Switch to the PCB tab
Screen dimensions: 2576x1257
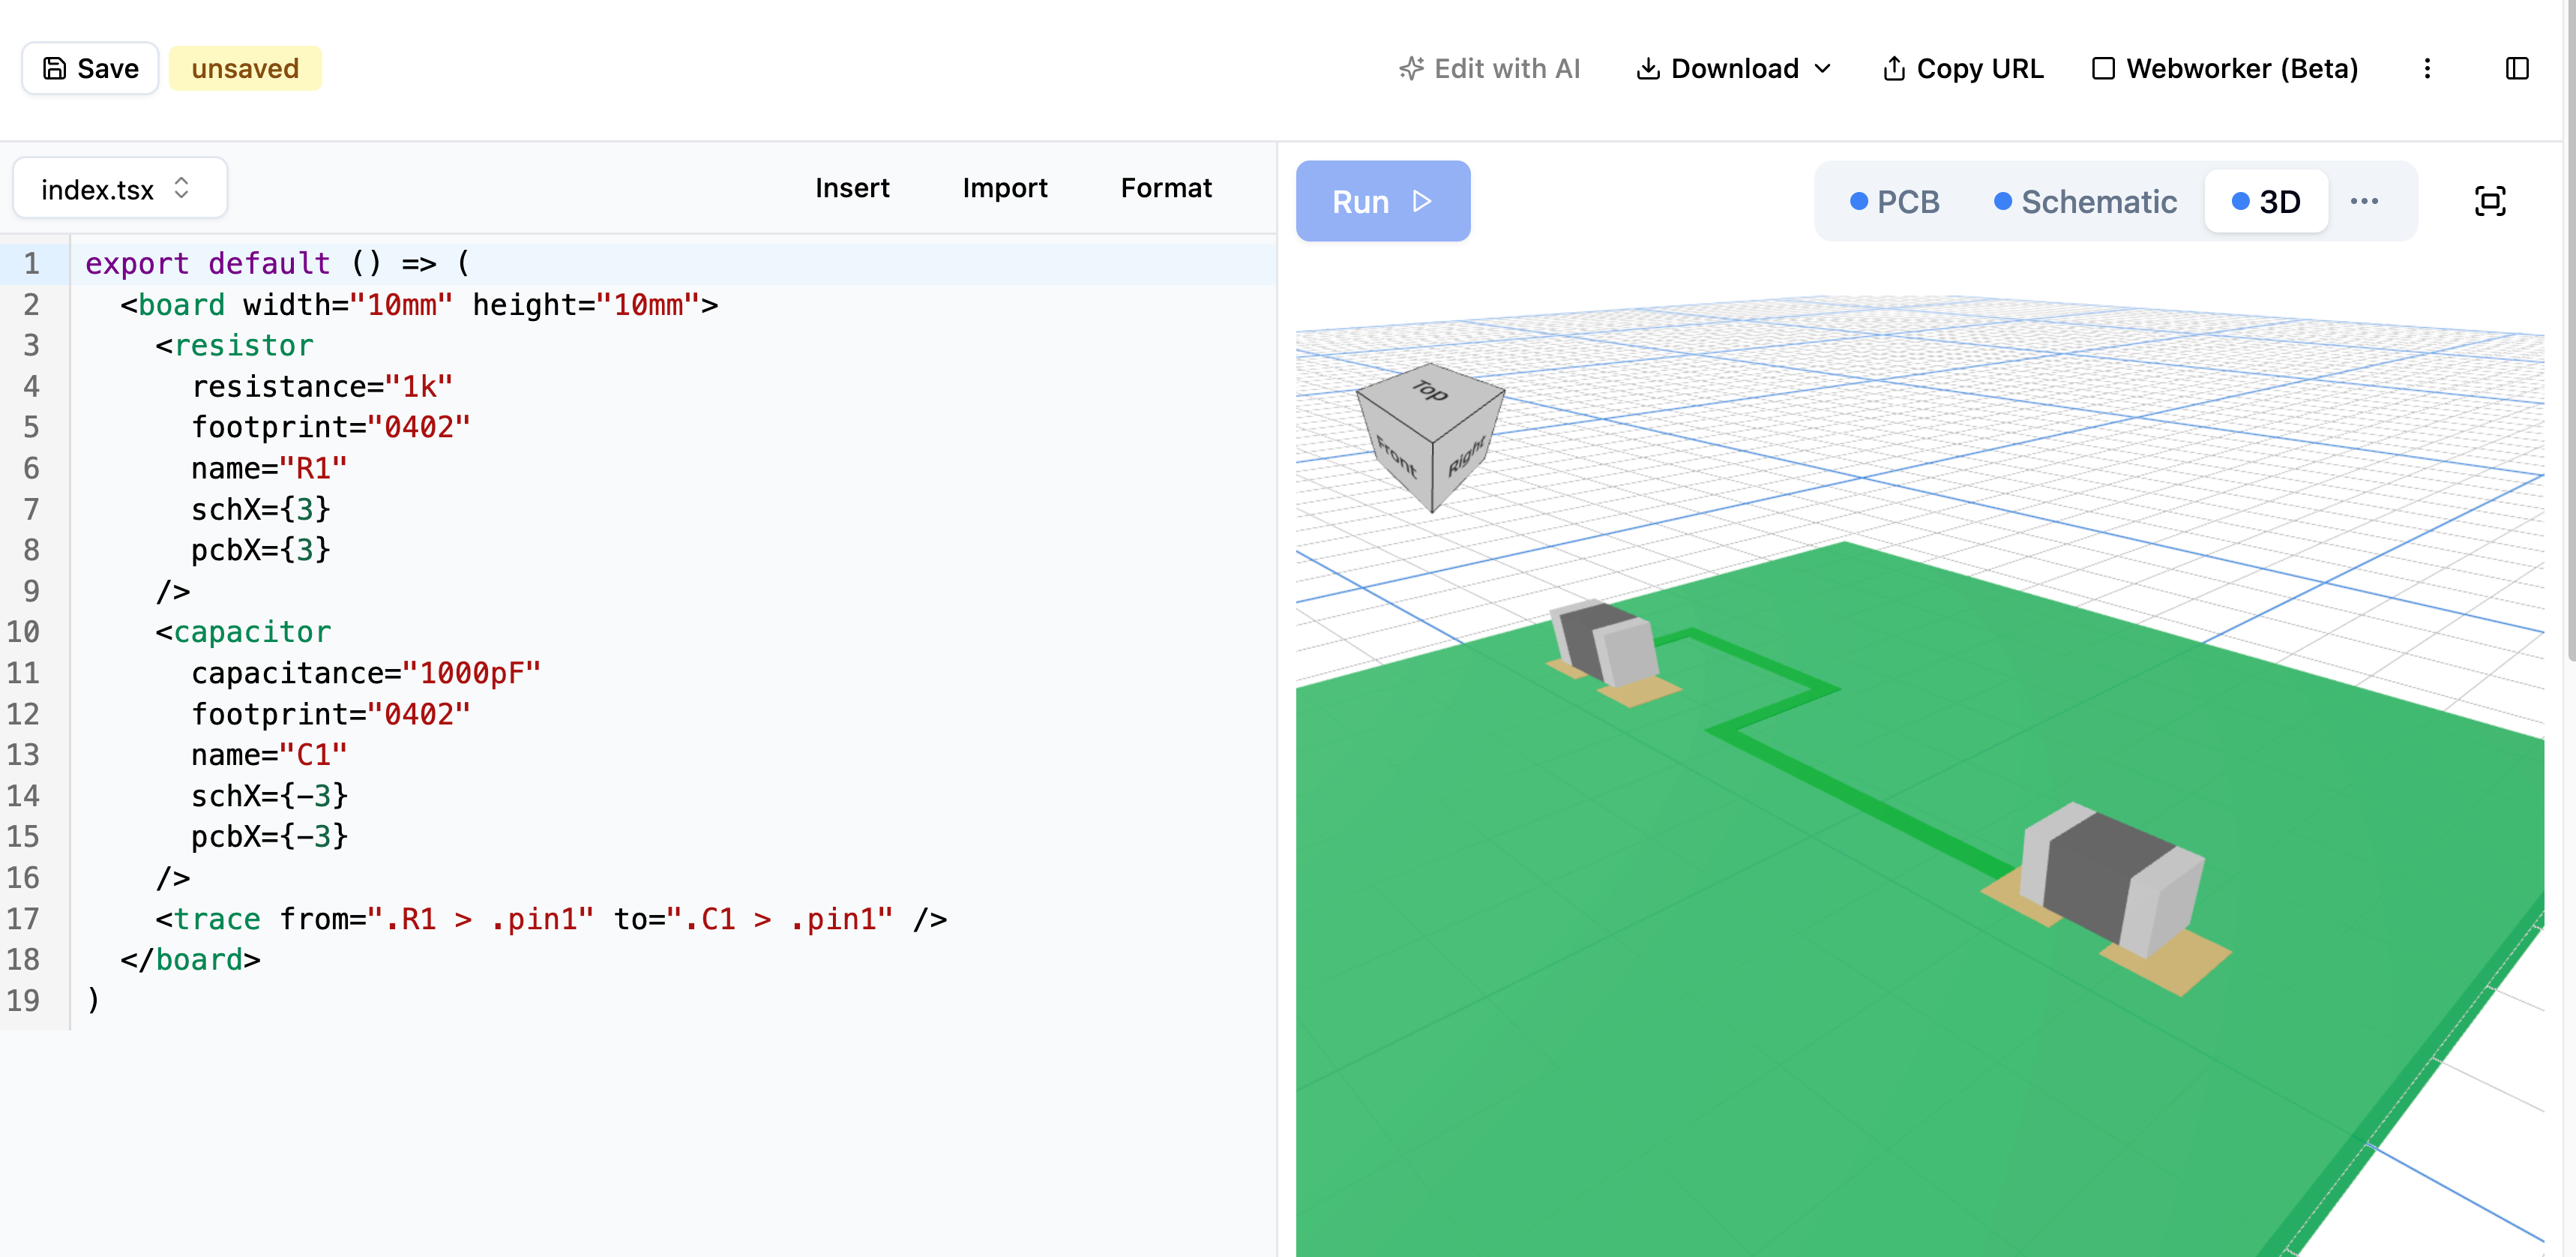coord(1894,201)
